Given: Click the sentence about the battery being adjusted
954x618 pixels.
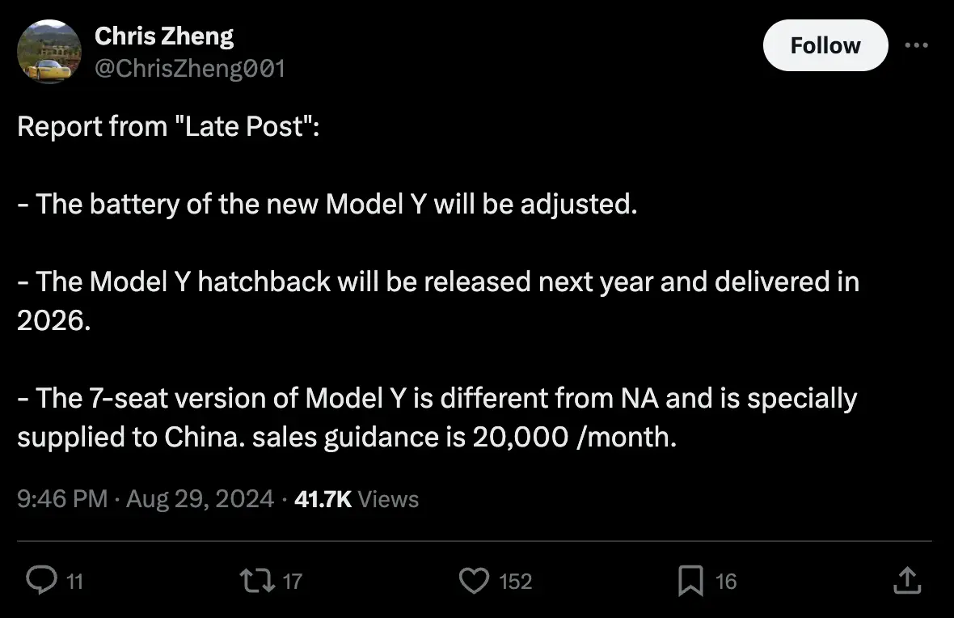Looking at the screenshot, I should pyautogui.click(x=327, y=204).
